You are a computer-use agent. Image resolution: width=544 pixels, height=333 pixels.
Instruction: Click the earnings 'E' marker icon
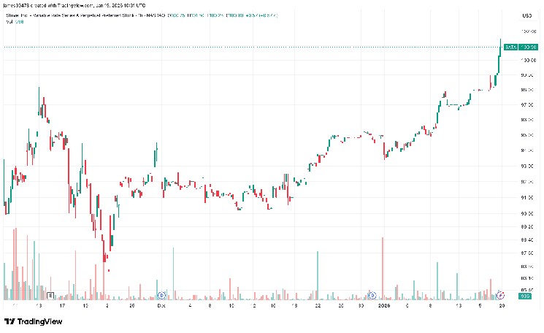click(51, 295)
